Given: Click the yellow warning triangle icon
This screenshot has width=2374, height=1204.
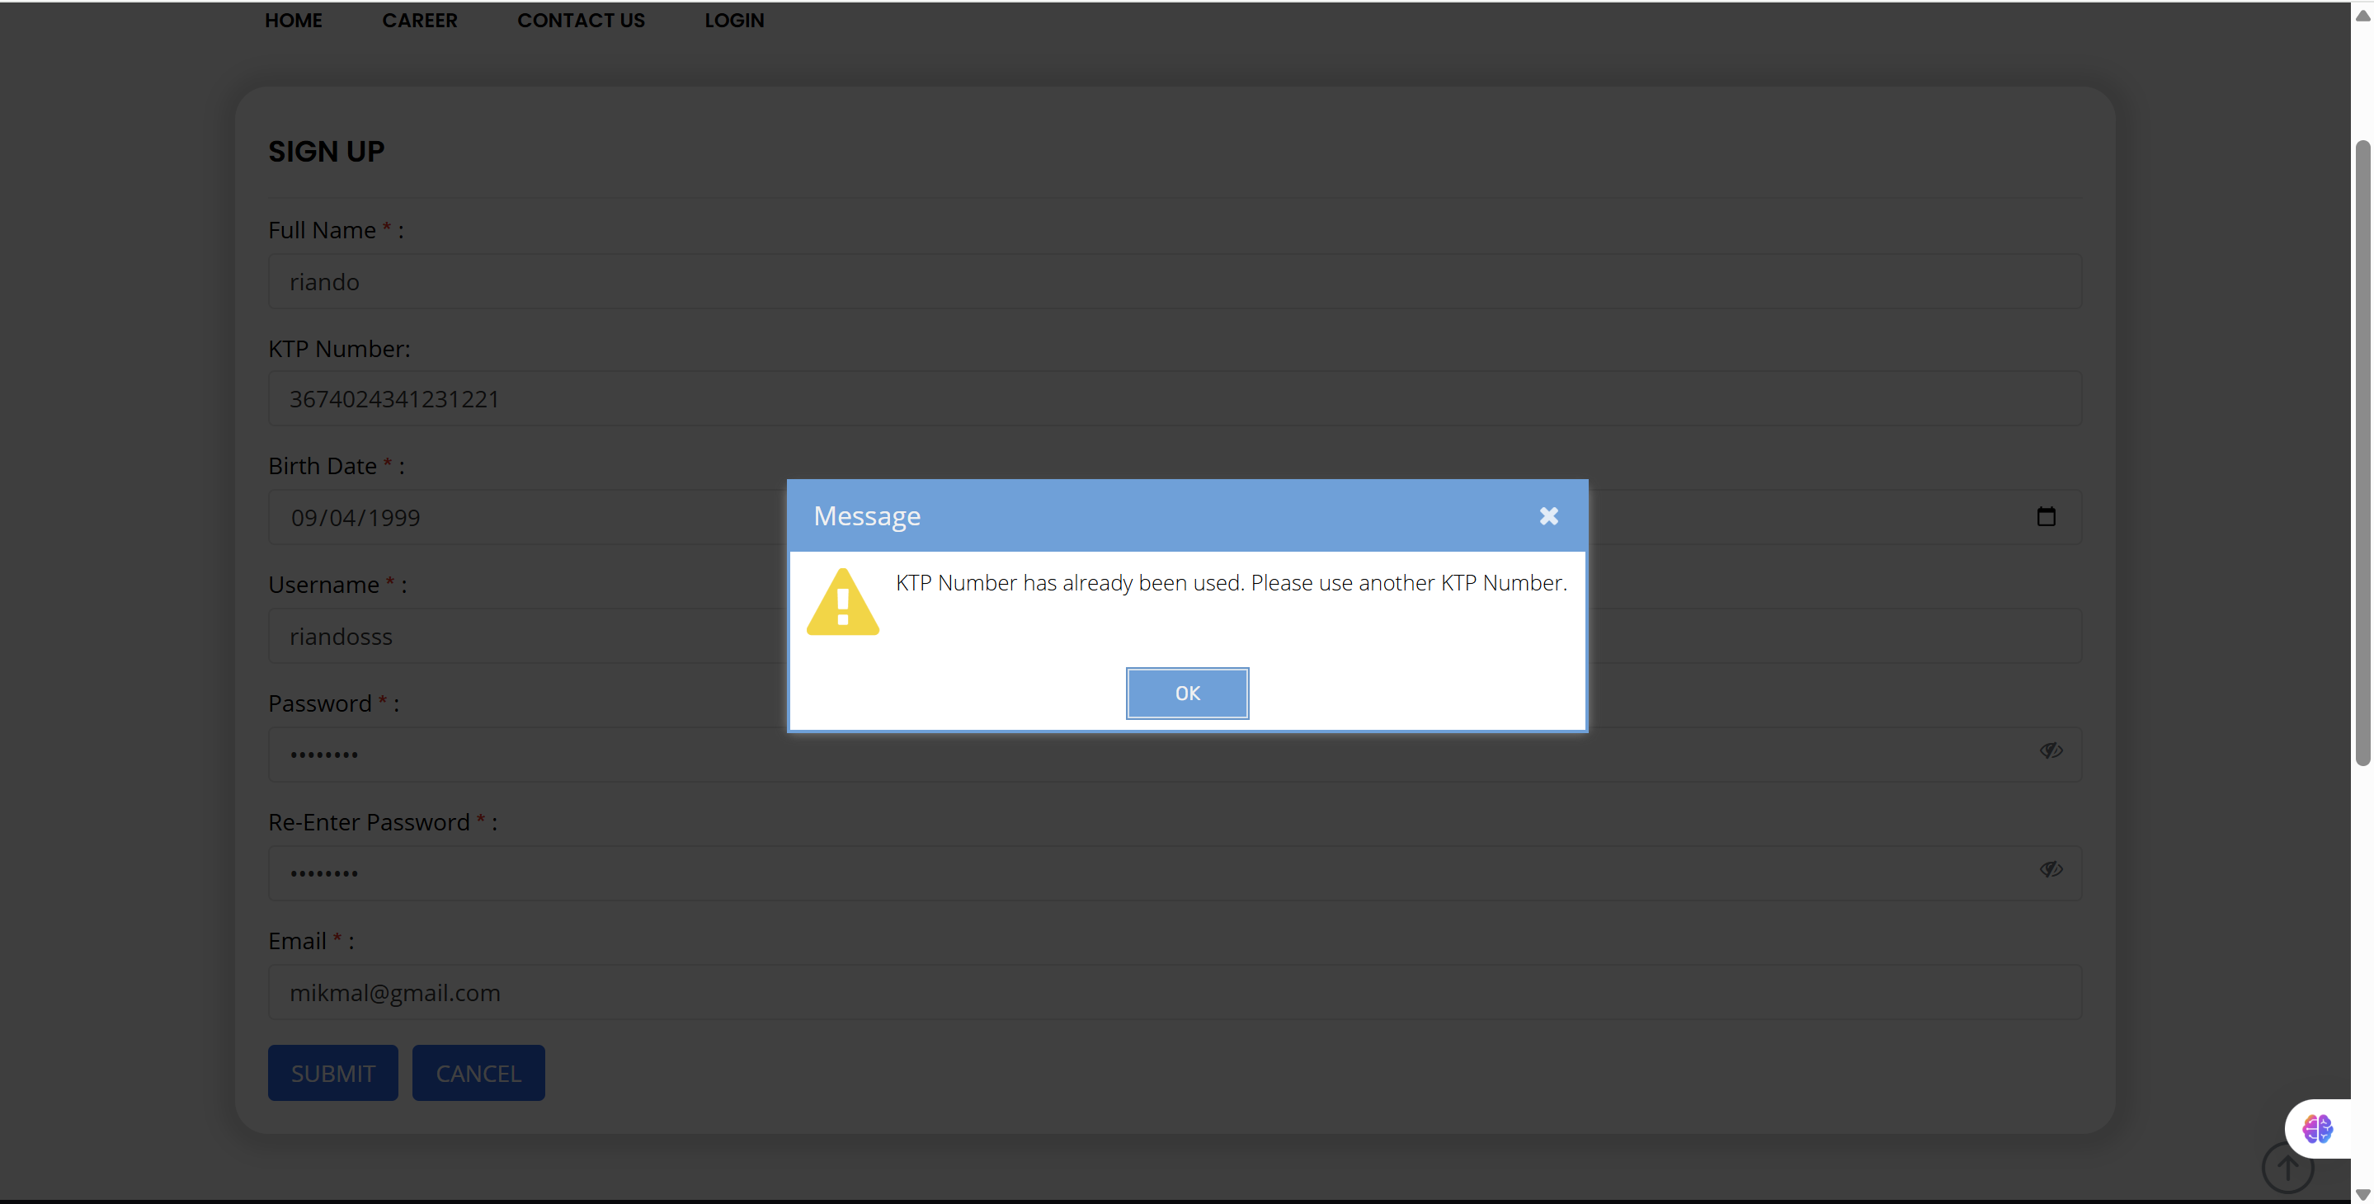Looking at the screenshot, I should point(842,603).
